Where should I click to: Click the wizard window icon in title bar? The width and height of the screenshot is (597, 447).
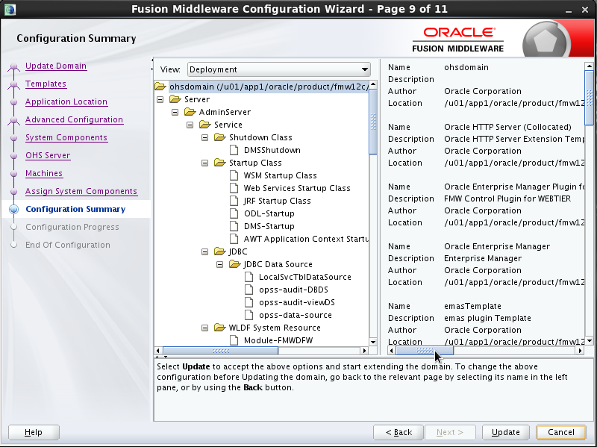[x=10, y=9]
